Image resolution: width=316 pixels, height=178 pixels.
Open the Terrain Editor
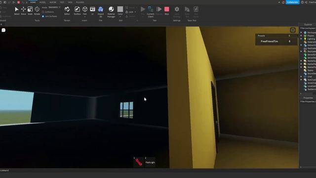[x=67, y=11]
